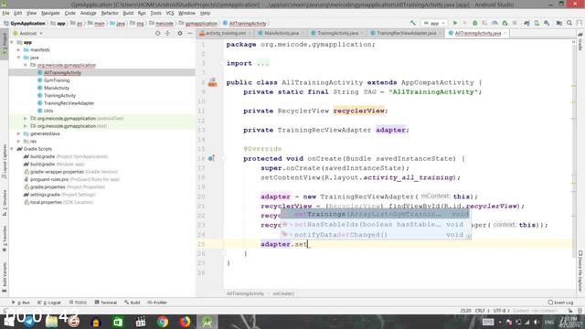Select Utils class in project tree
Viewport: 585px width, 329px height.
click(48, 111)
